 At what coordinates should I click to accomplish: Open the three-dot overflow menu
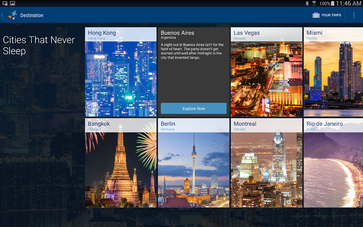(354, 15)
